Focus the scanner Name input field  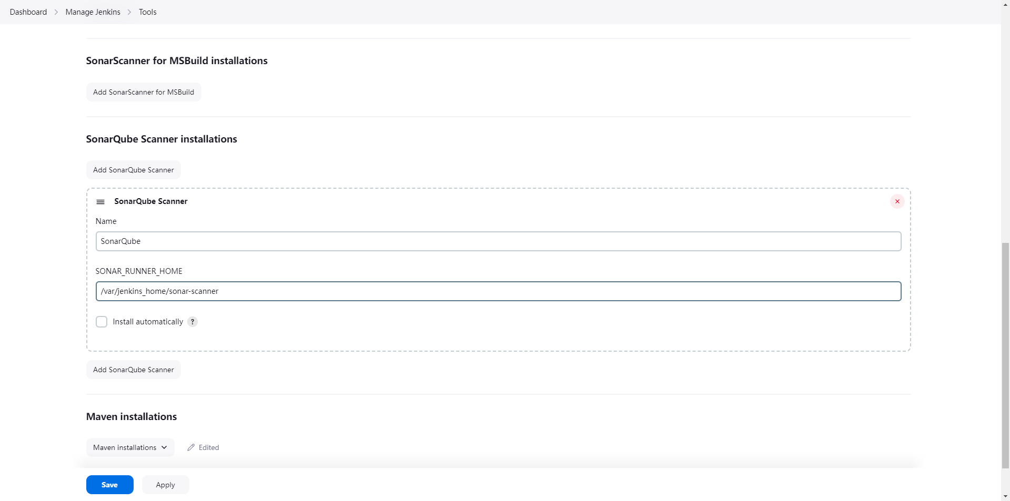coord(498,241)
